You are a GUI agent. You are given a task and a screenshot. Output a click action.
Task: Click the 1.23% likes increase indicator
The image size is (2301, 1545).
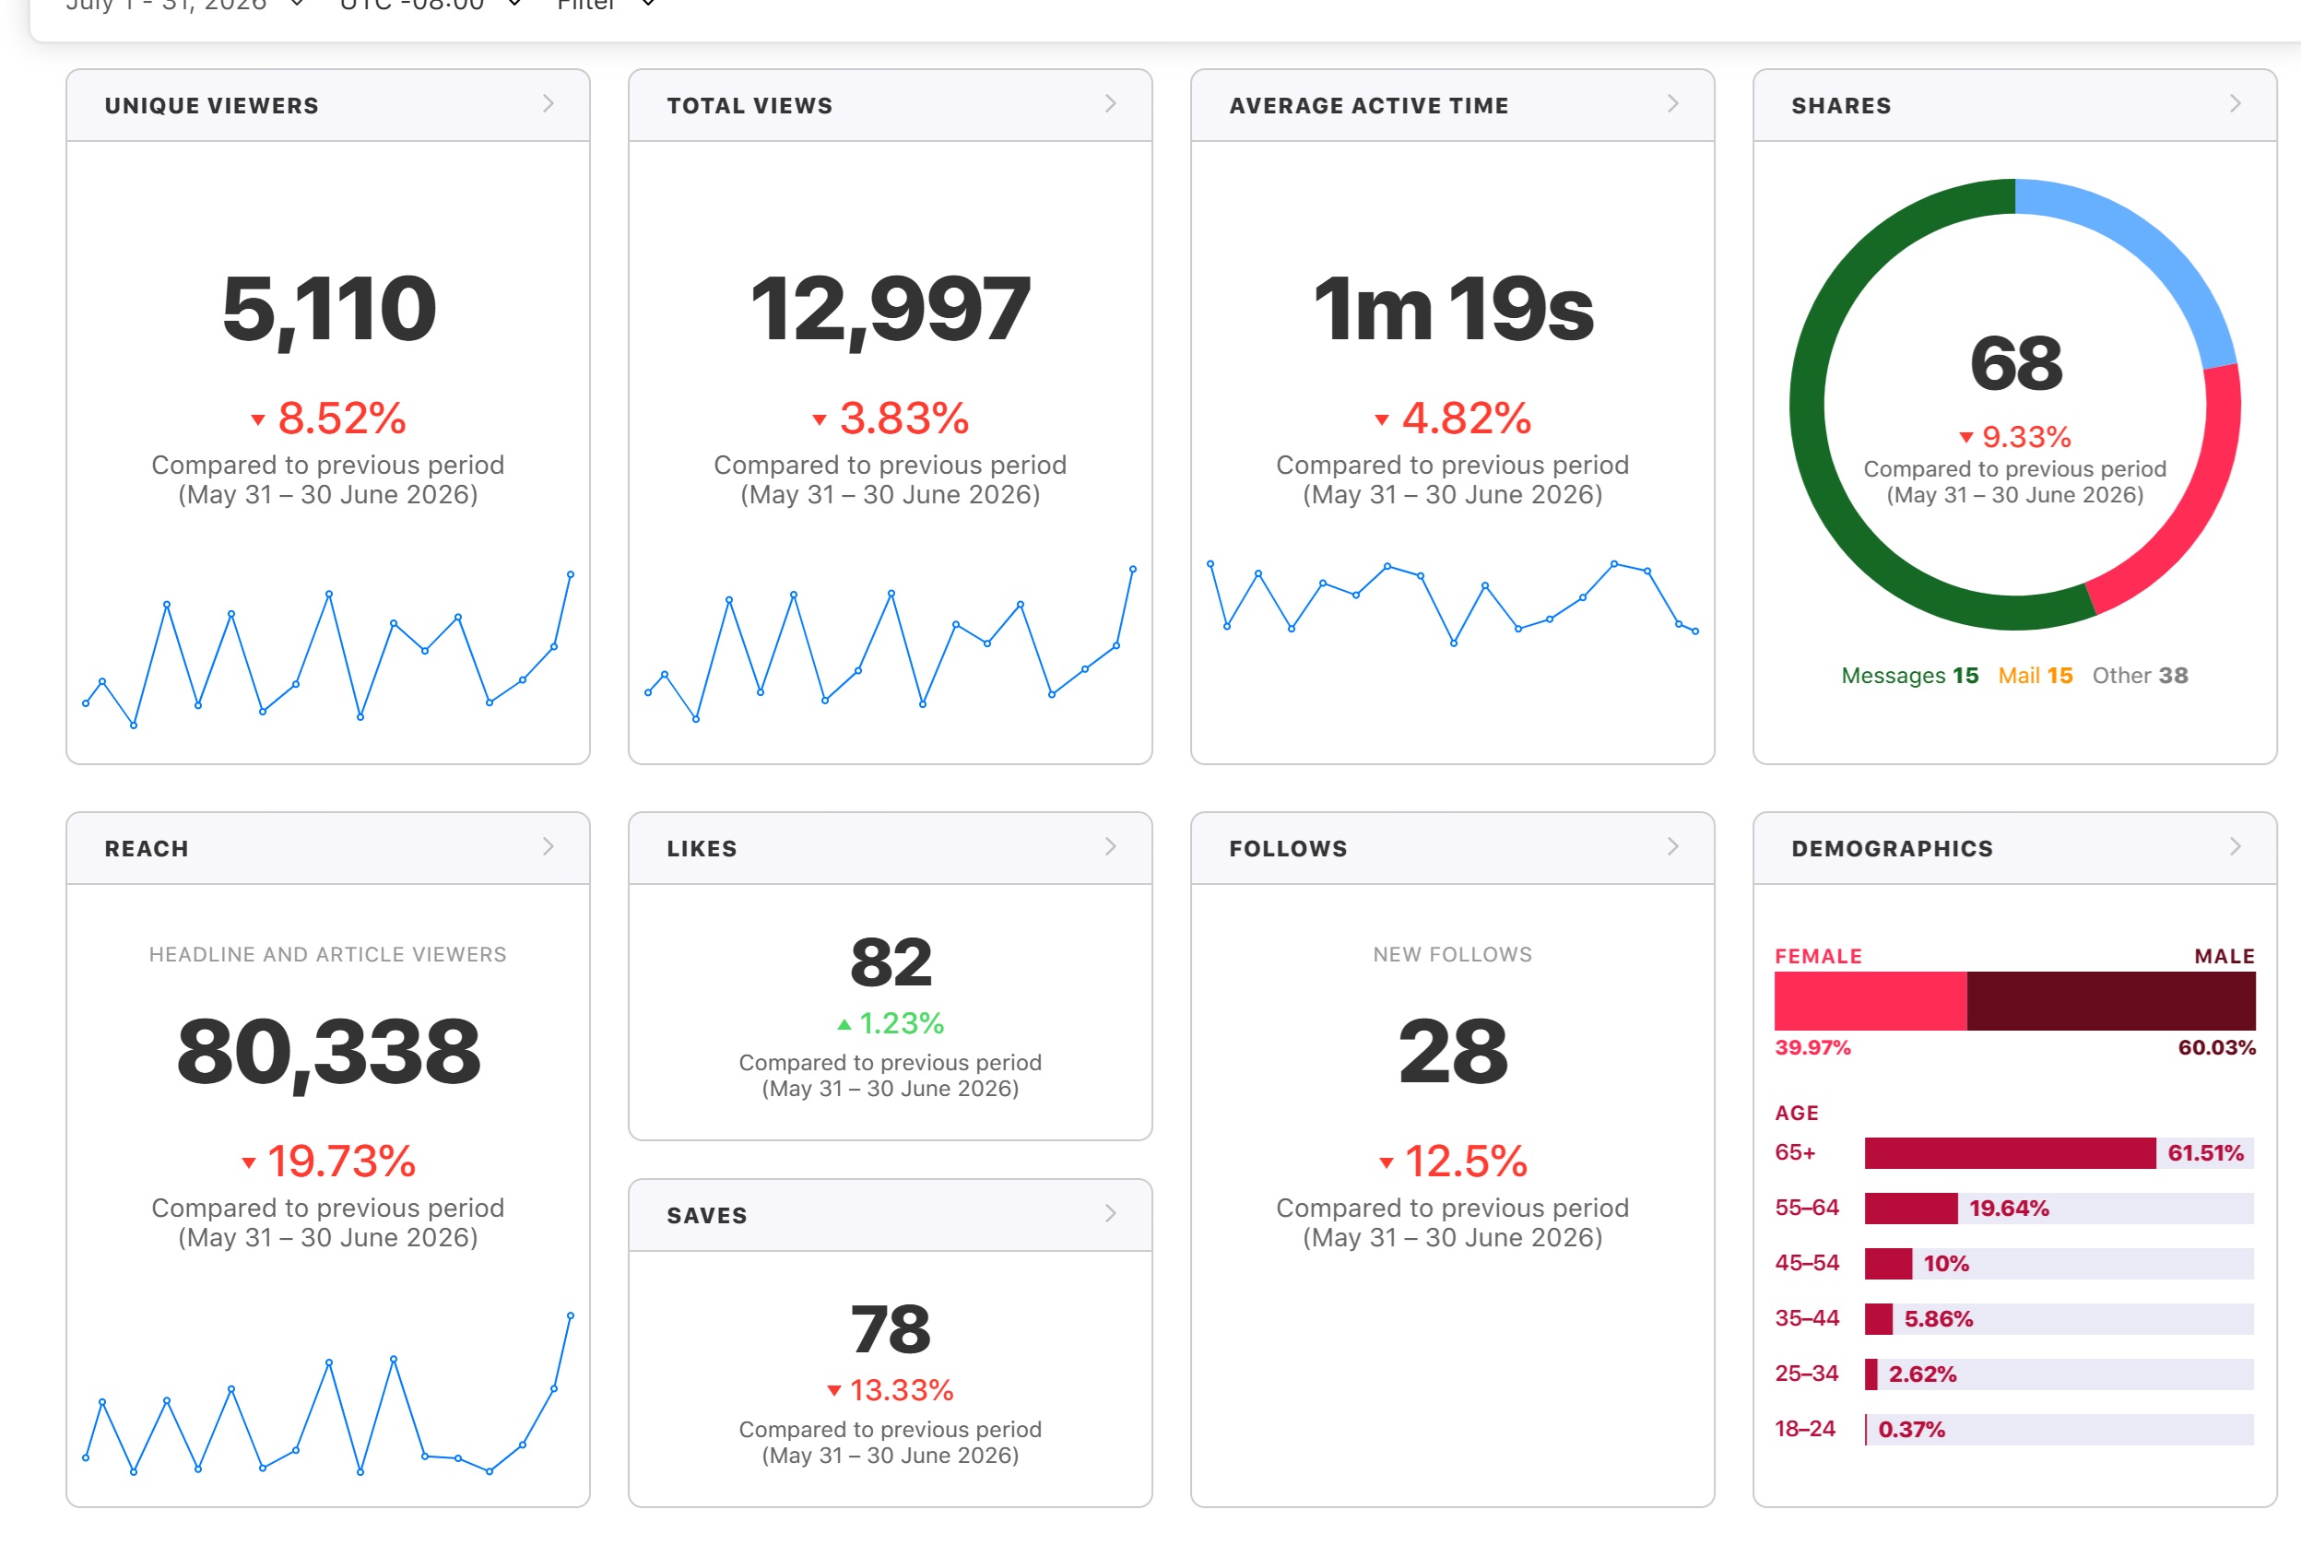pos(891,1022)
